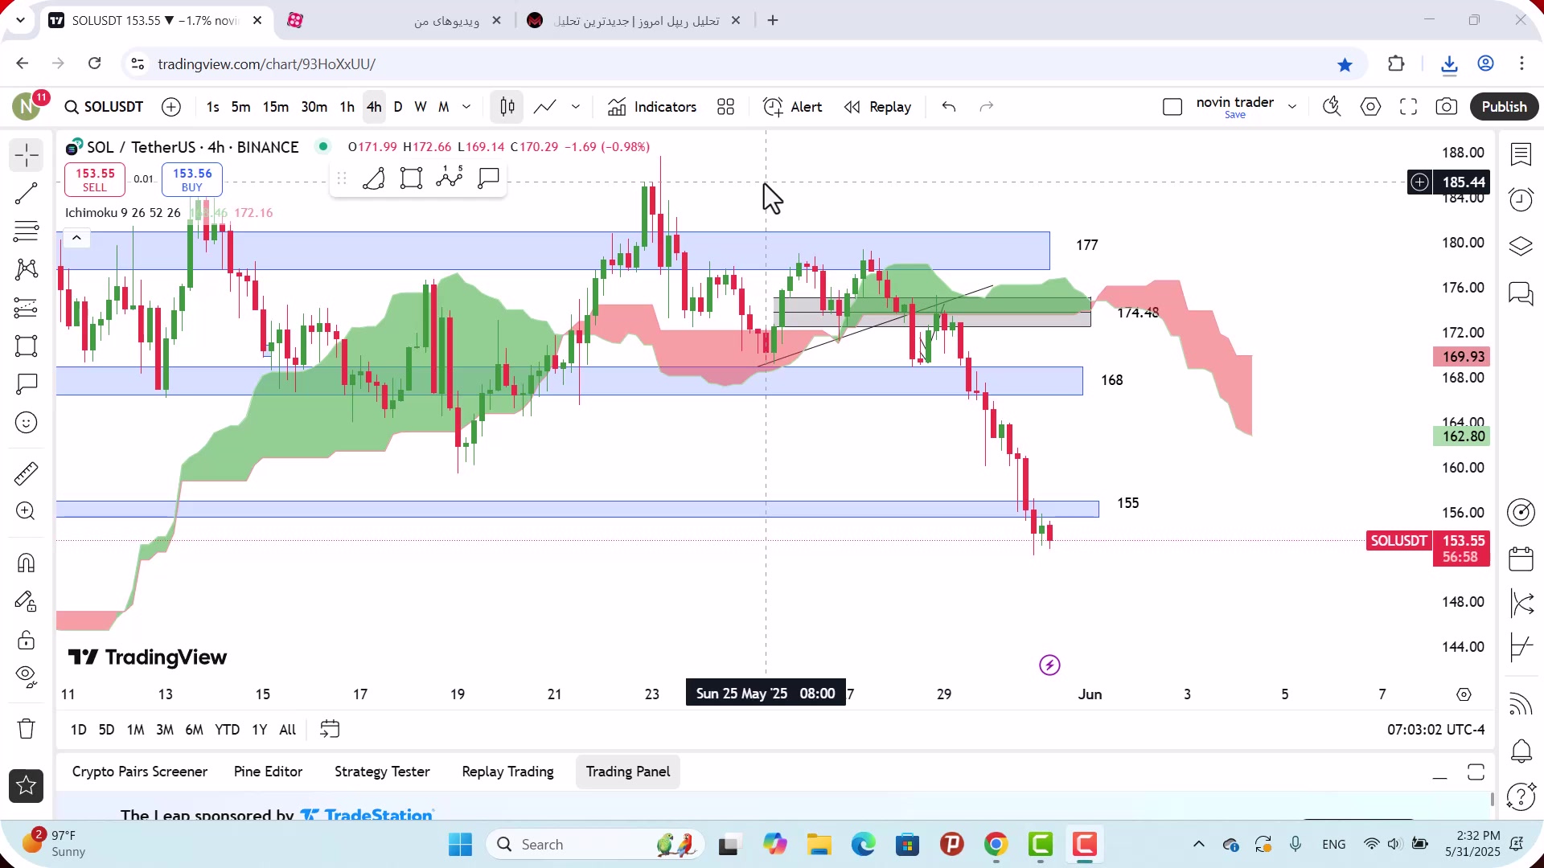Screen dimensions: 1544x868
Task: Click the Publish button
Action: 1504,107
